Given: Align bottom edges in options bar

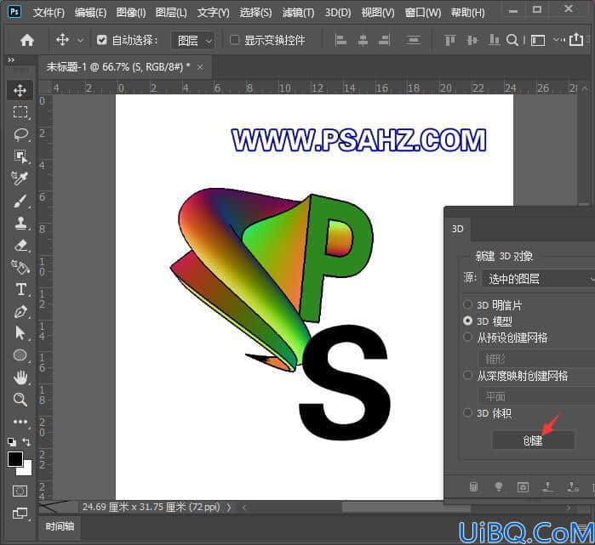Looking at the screenshot, I should 494,40.
